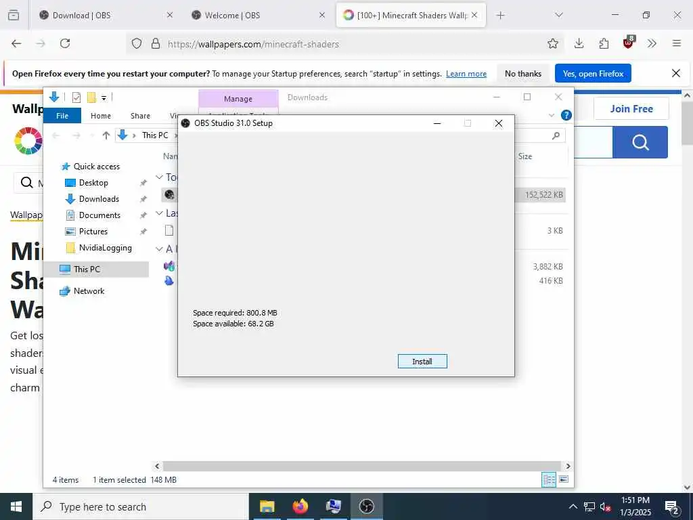The height and width of the screenshot is (520, 693).
Task: Open the Firefox View icon
Action: click(x=14, y=15)
